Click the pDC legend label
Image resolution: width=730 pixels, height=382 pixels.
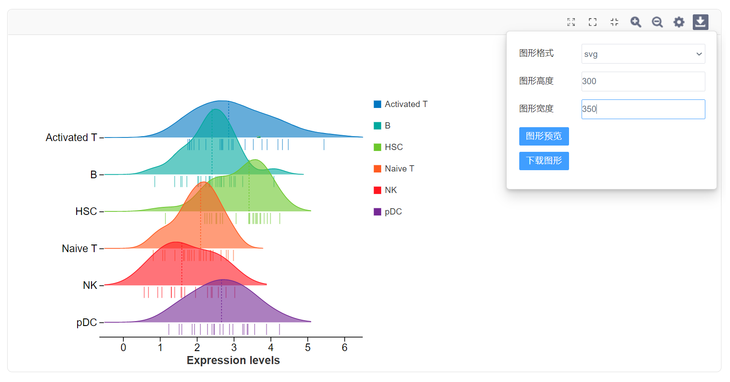point(393,212)
